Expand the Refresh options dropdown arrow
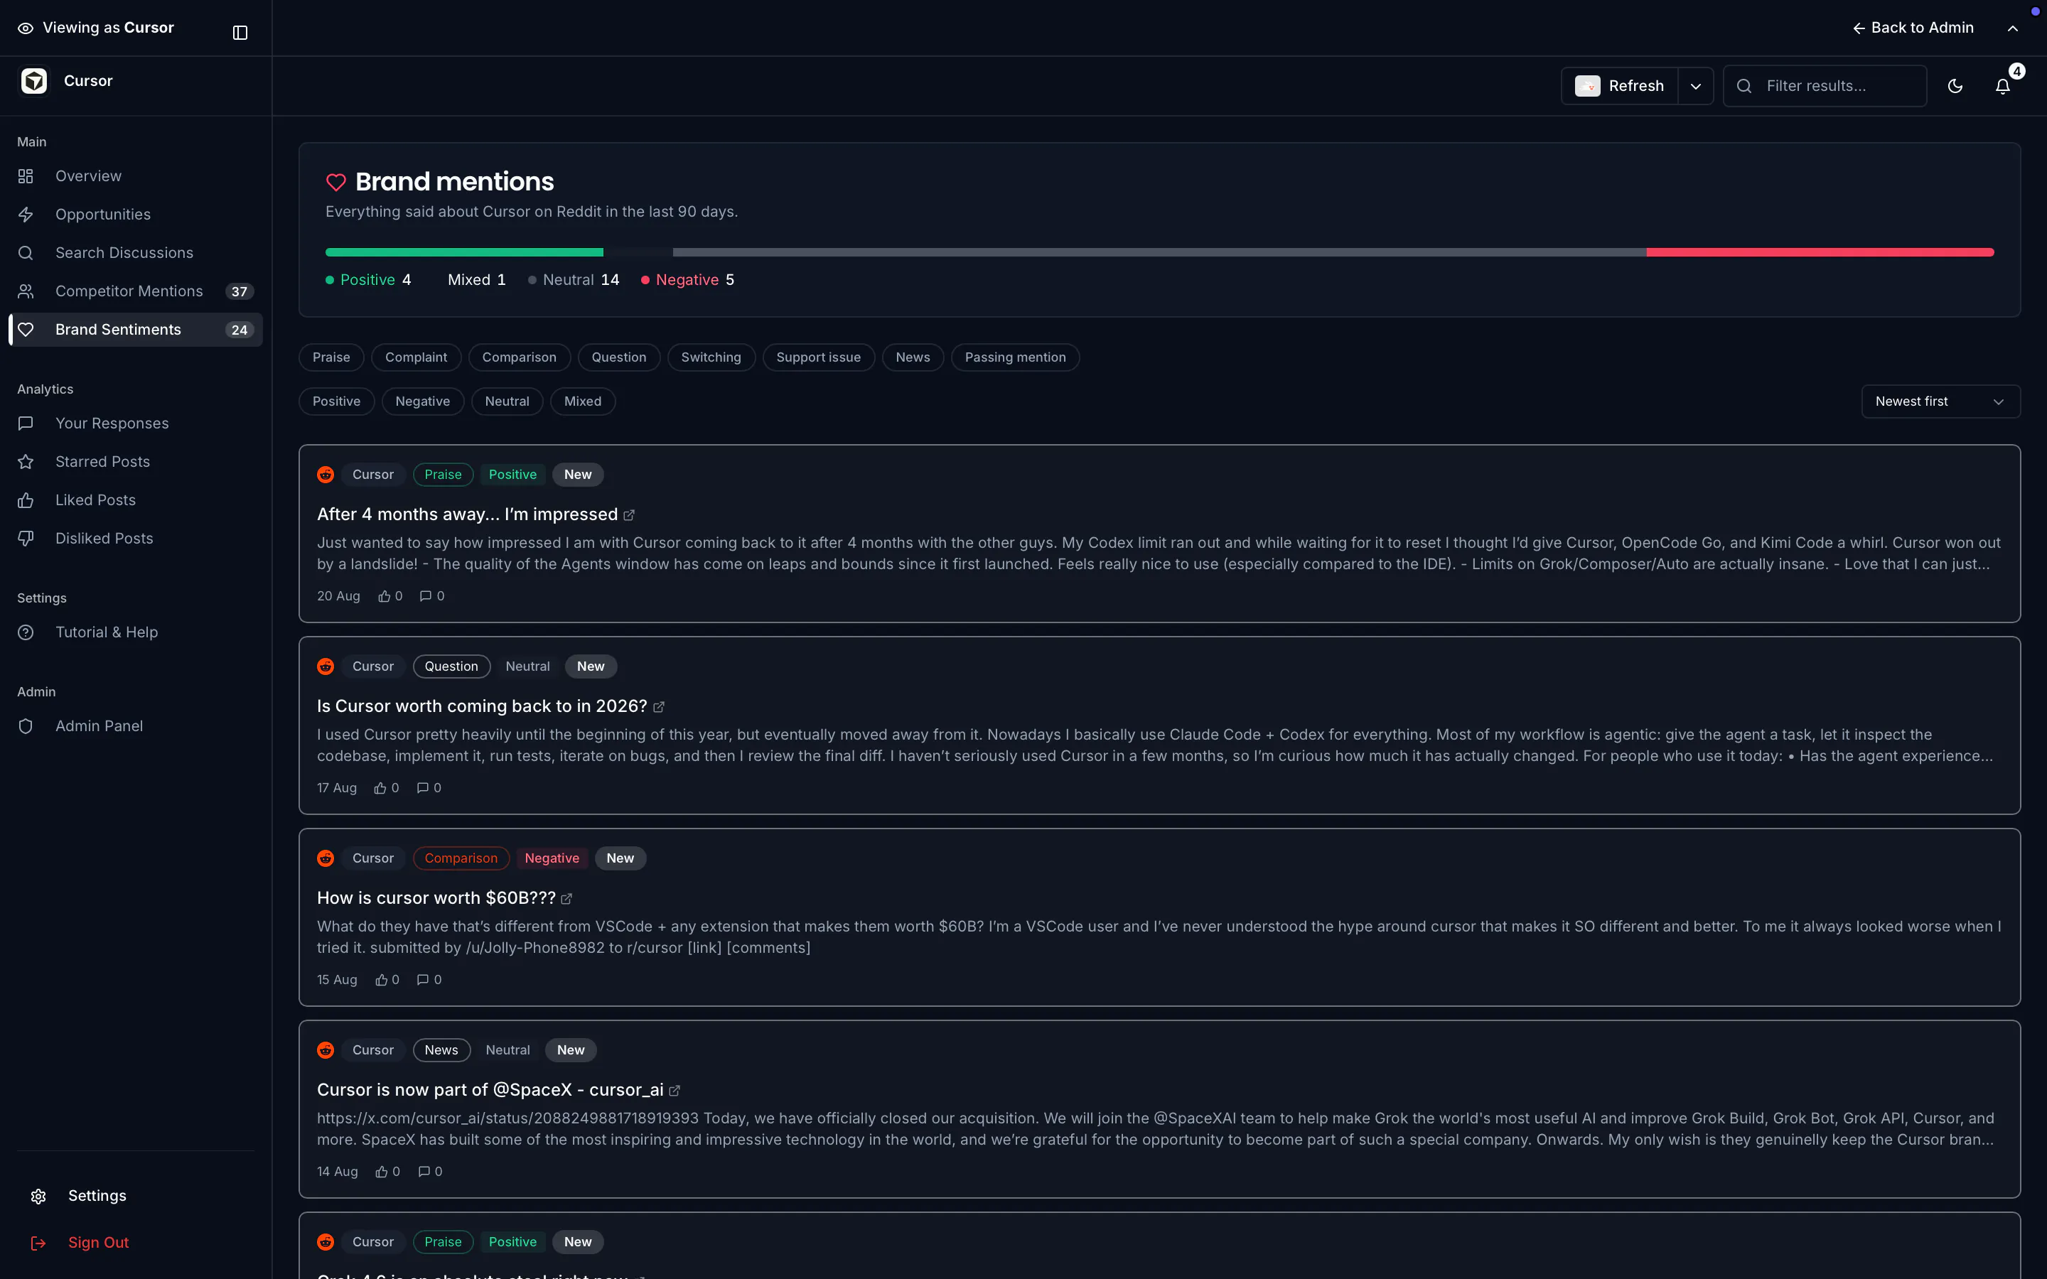Screen dimensions: 2047x1279 tap(1696, 85)
